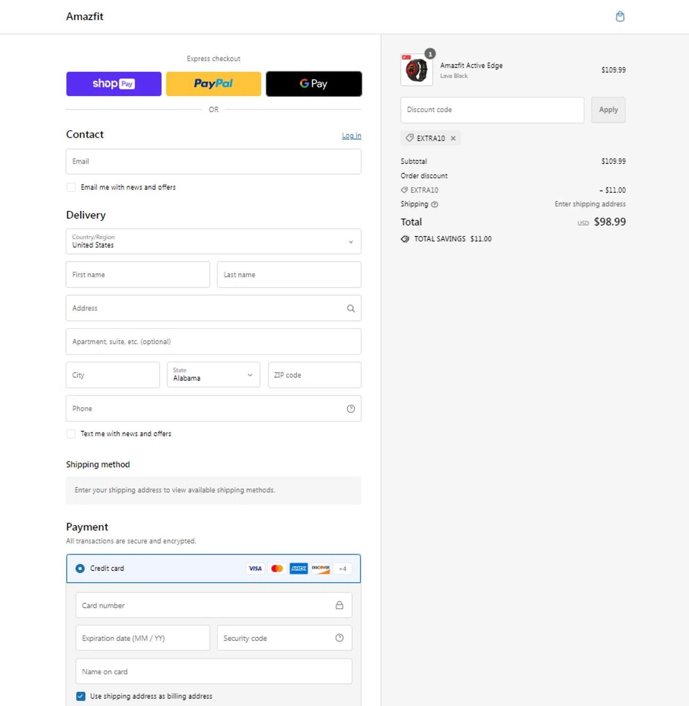Click the Subtotal $109.99 value
The height and width of the screenshot is (706, 689).
pos(613,161)
